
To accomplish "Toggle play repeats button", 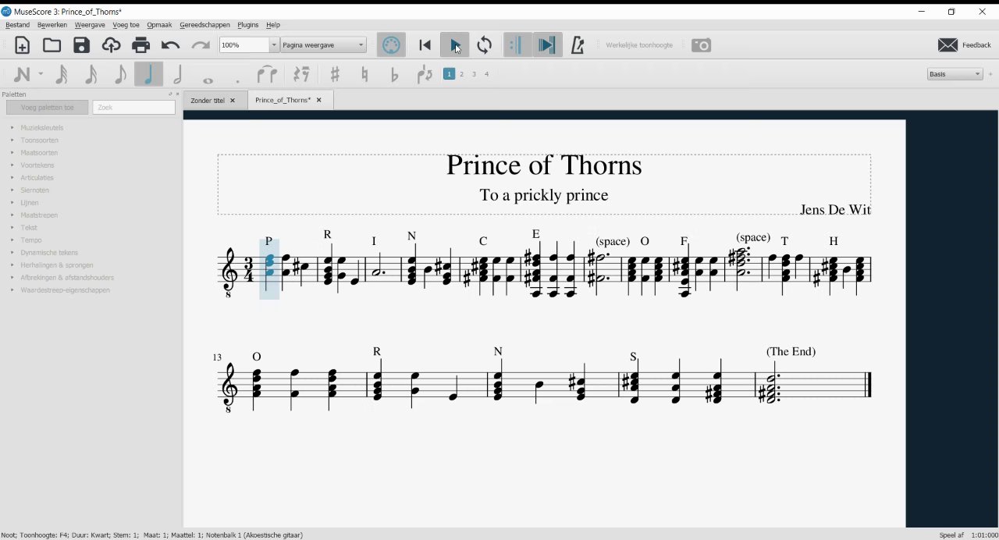I will tap(516, 45).
